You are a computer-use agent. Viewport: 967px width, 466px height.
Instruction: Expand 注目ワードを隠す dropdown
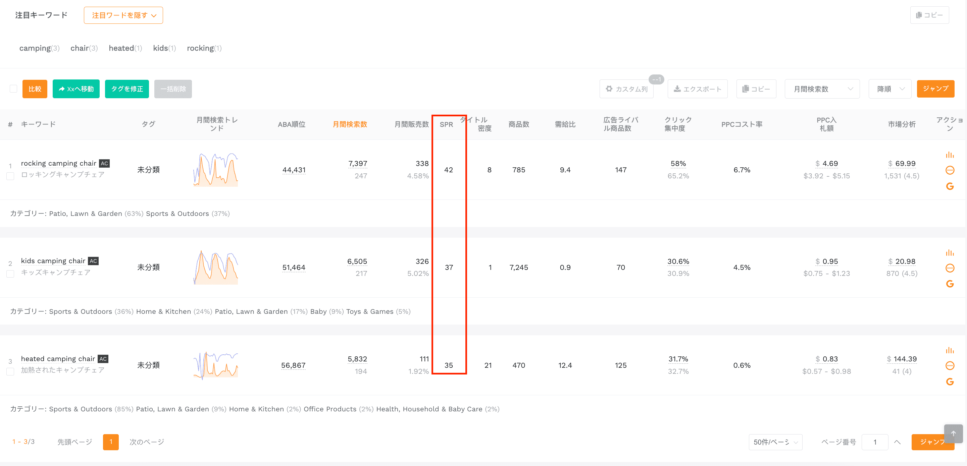(x=123, y=15)
